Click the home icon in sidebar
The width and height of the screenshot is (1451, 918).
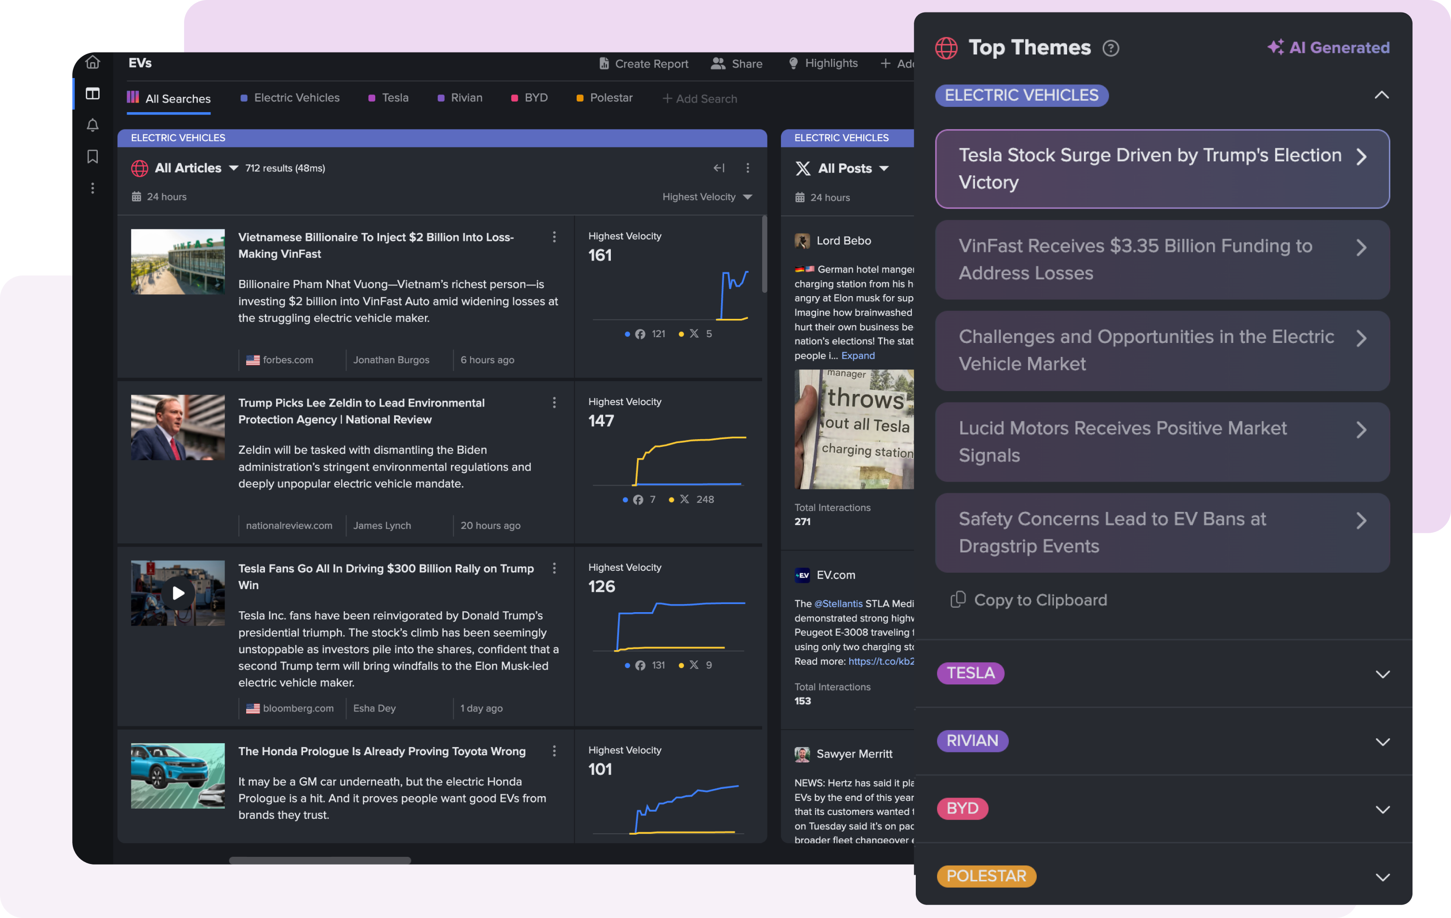(x=92, y=62)
